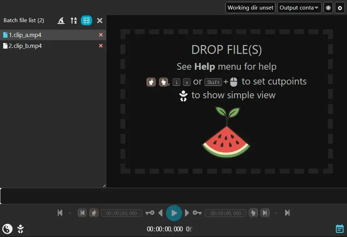This screenshot has width=347, height=237.
Task: Remove 2.clip_b.mp4 from the batch list
Action: (101, 46)
